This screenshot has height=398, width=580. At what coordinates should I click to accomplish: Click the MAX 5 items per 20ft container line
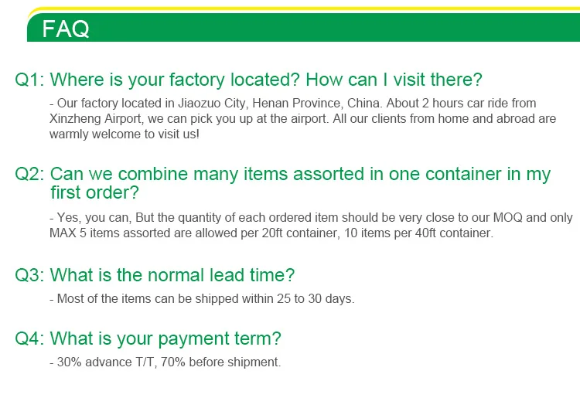coord(271,233)
